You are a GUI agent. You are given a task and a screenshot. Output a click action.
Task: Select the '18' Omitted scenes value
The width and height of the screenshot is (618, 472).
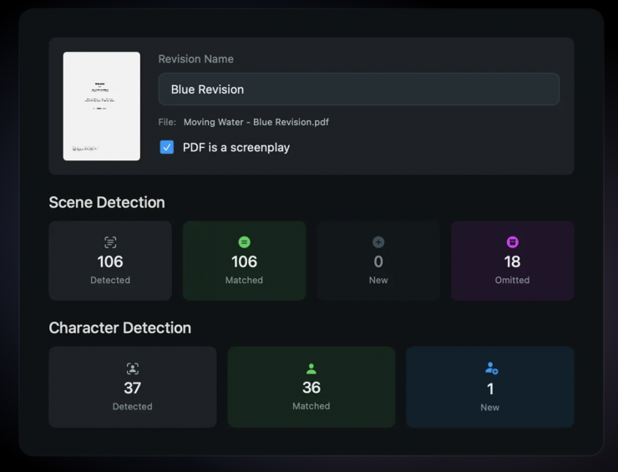[x=513, y=261]
